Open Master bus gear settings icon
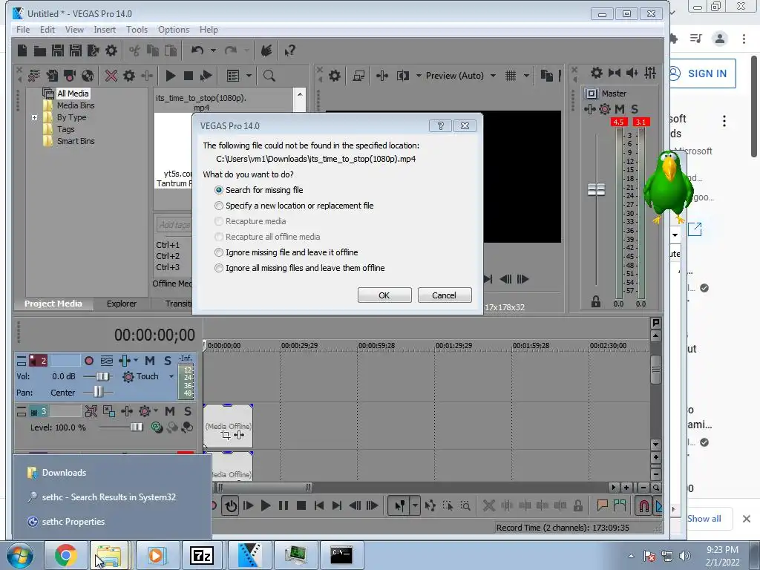The image size is (760, 570). [x=596, y=73]
